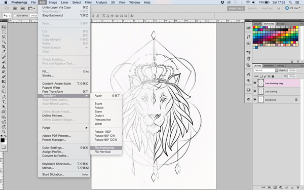Select the Eyedropper tool
The image size is (304, 190).
[x=4, y=51]
